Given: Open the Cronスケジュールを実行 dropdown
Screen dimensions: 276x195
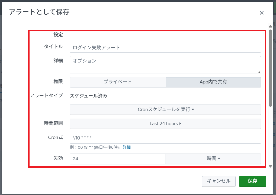Looking at the screenshot, I should 165,110.
